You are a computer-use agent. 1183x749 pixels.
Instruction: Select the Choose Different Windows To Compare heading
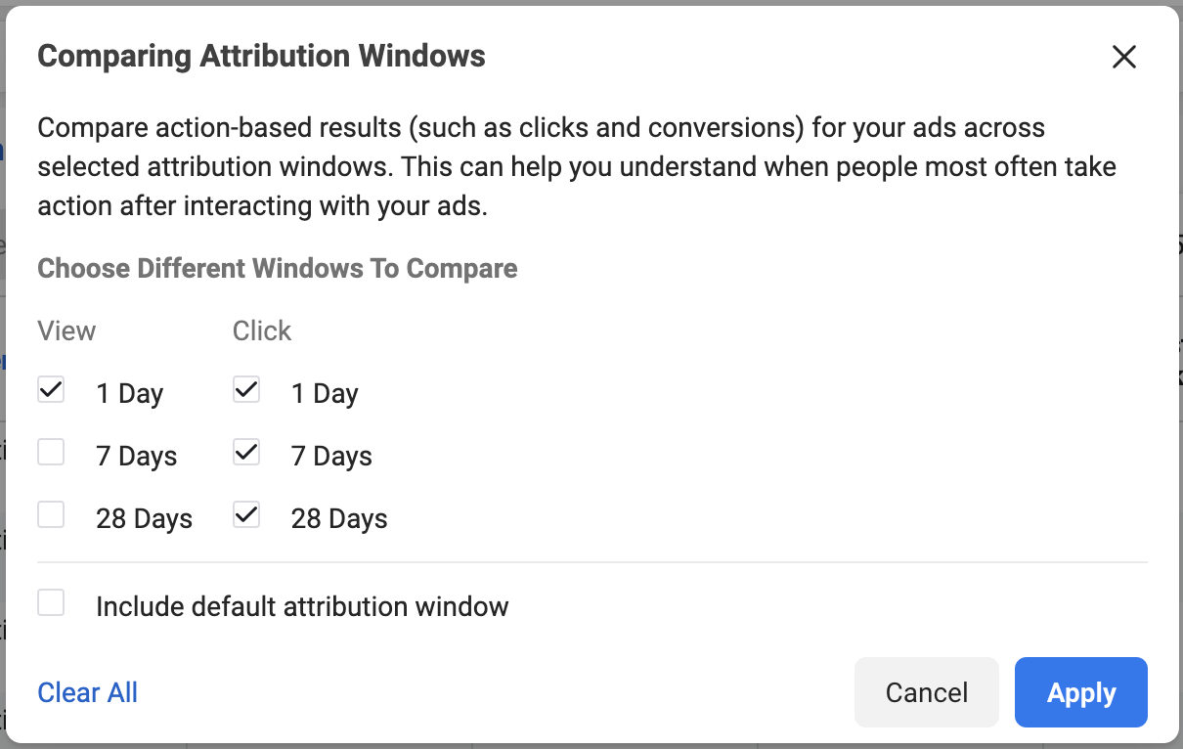point(278,268)
